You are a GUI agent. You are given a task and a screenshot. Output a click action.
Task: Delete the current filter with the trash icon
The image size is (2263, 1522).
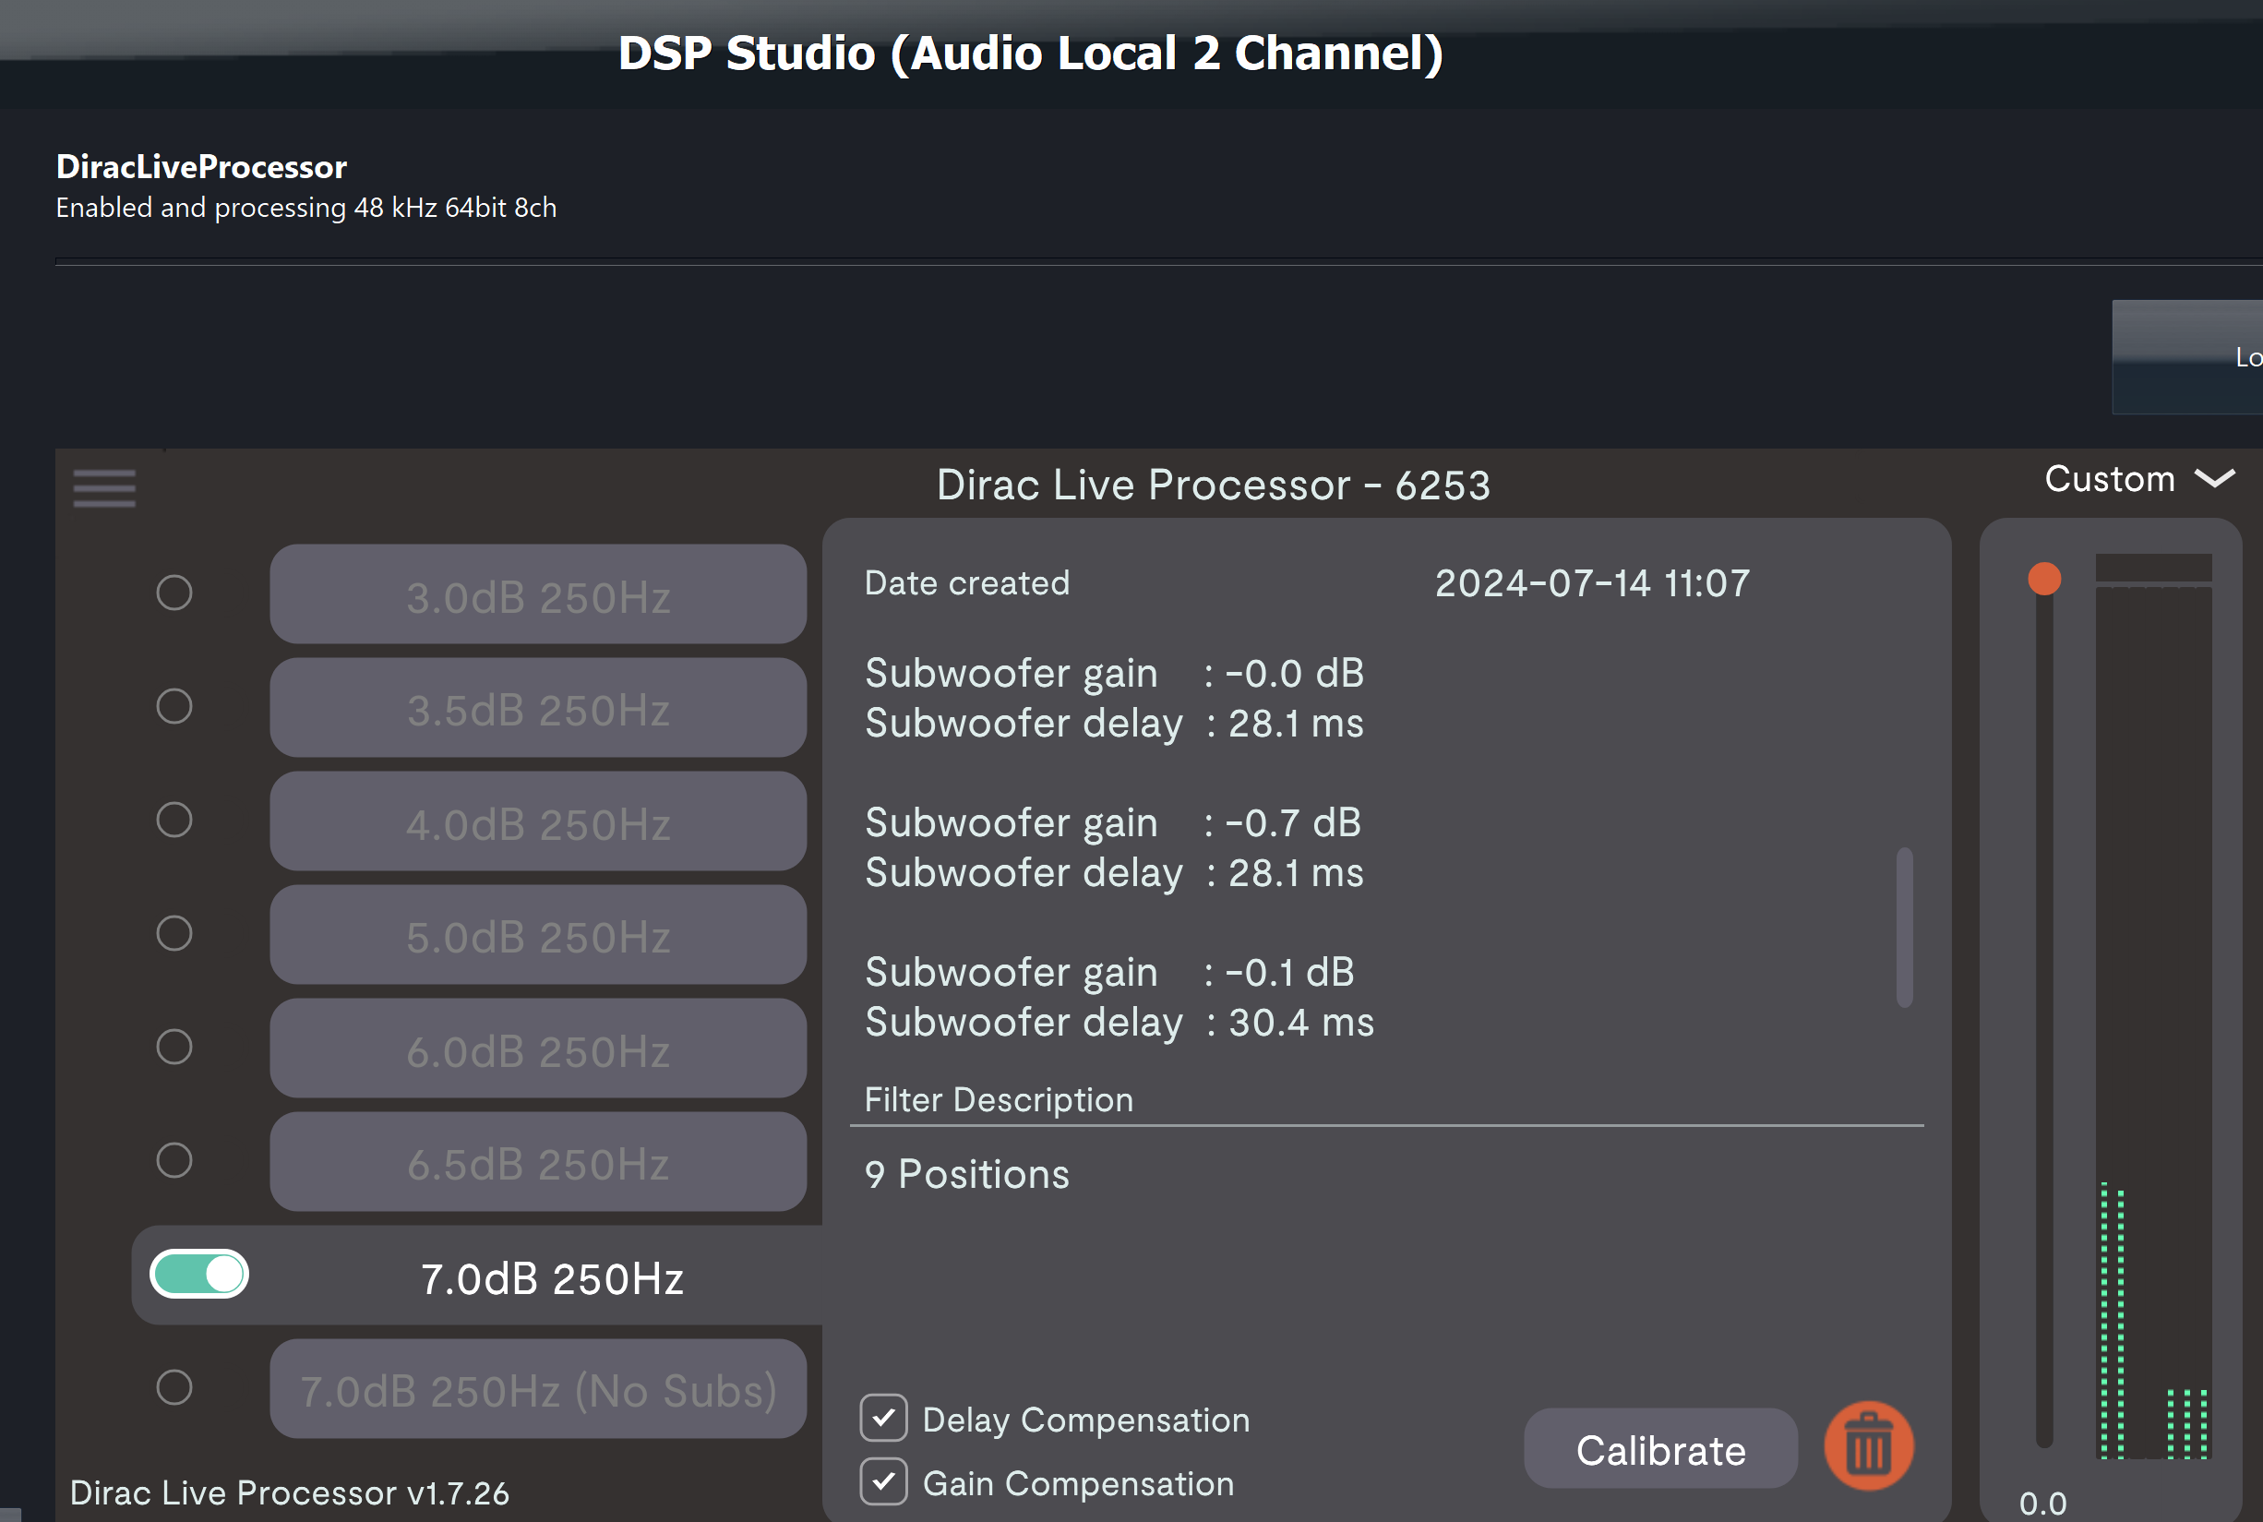1867,1447
